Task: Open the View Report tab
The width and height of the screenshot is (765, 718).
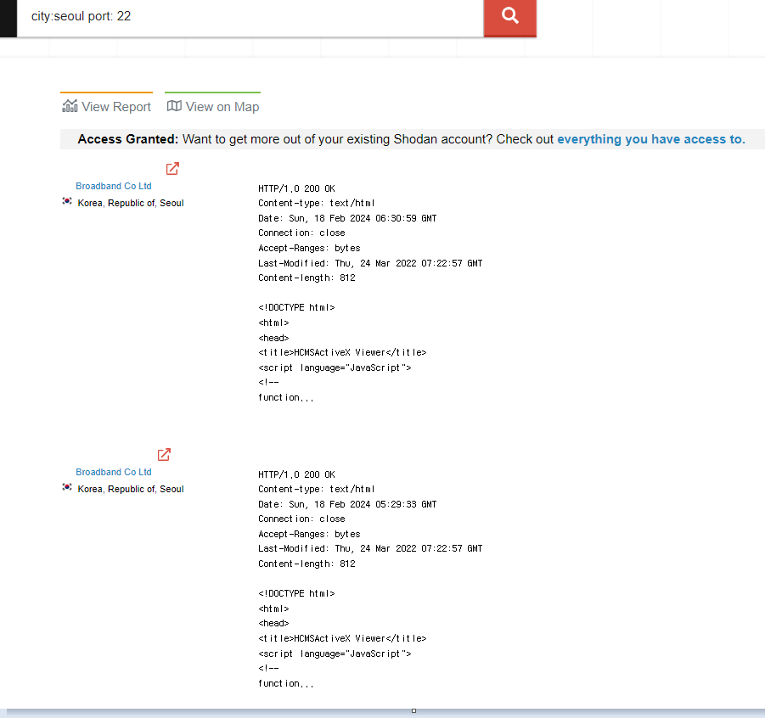Action: point(106,104)
